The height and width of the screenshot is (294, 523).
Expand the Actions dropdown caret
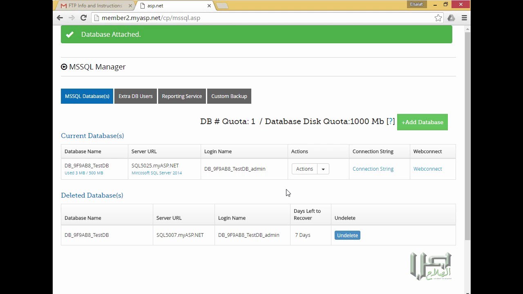(323, 169)
